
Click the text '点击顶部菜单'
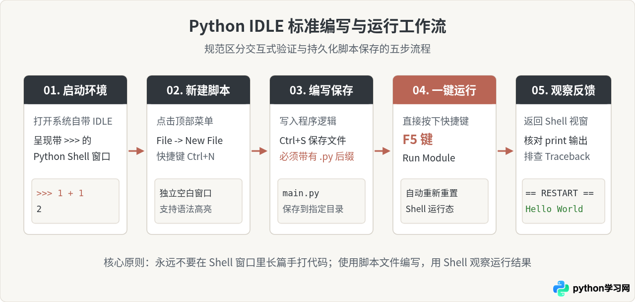click(185, 121)
